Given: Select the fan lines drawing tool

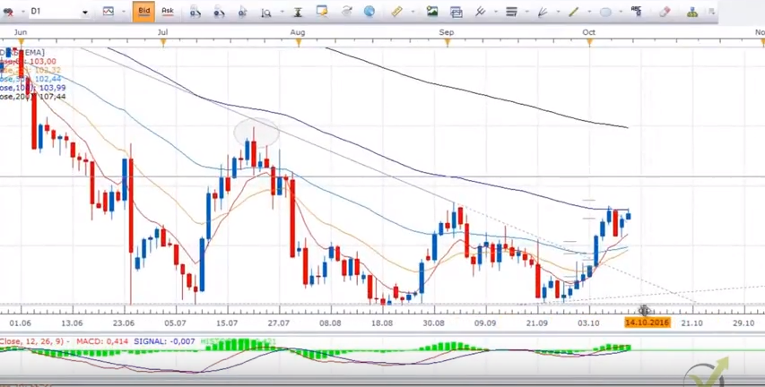Looking at the screenshot, I should click(x=543, y=12).
